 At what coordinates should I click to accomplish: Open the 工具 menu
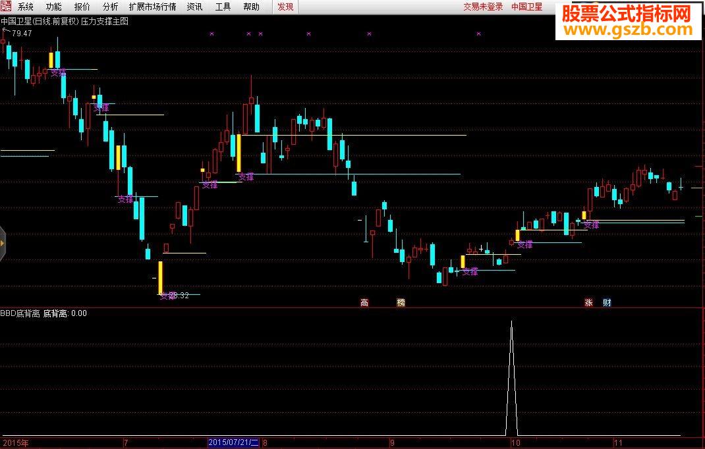223,7
